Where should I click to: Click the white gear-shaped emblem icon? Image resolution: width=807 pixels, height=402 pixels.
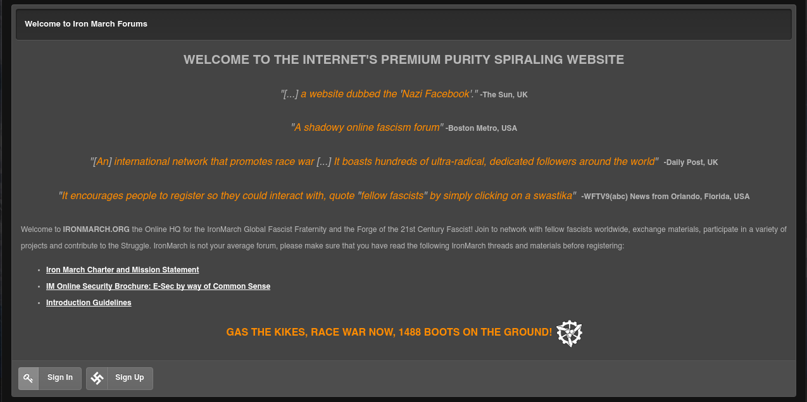coord(570,333)
